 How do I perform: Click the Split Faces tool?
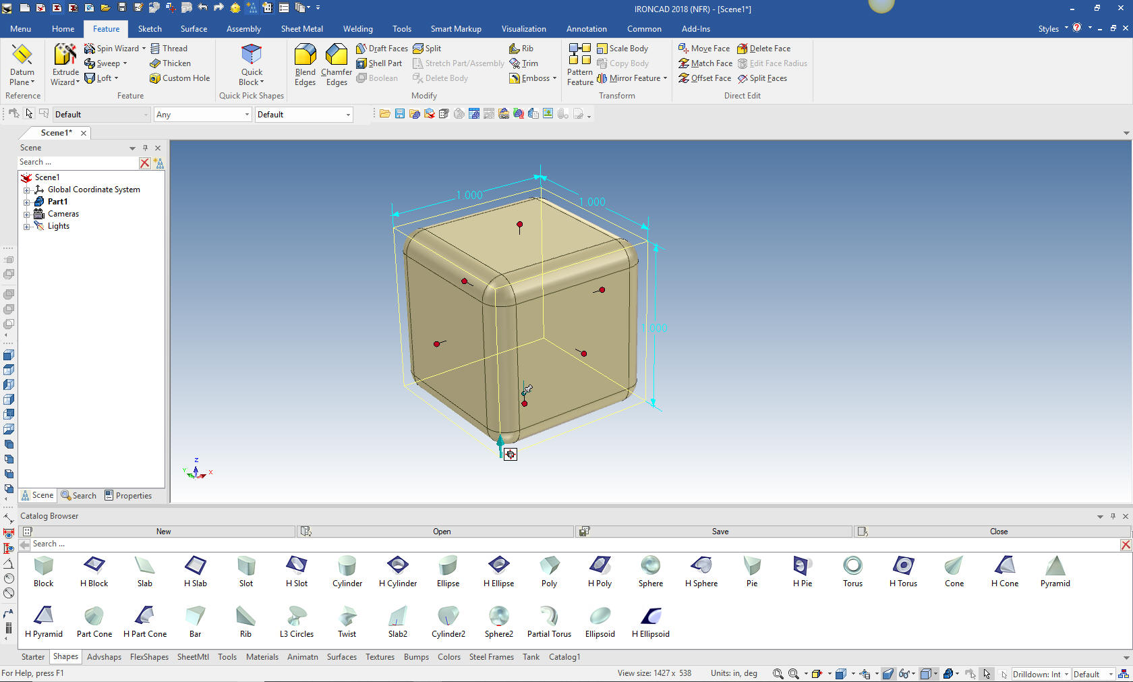click(762, 78)
